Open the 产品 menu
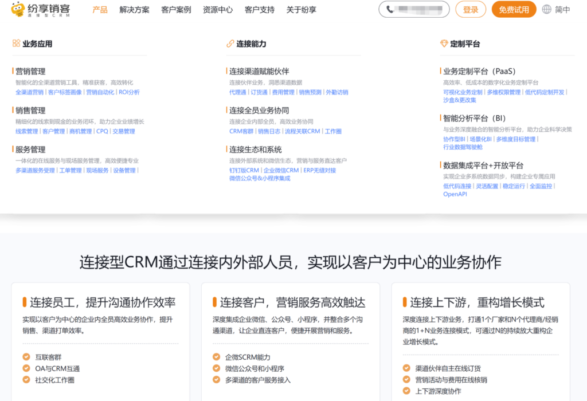The image size is (587, 401). coord(100,9)
